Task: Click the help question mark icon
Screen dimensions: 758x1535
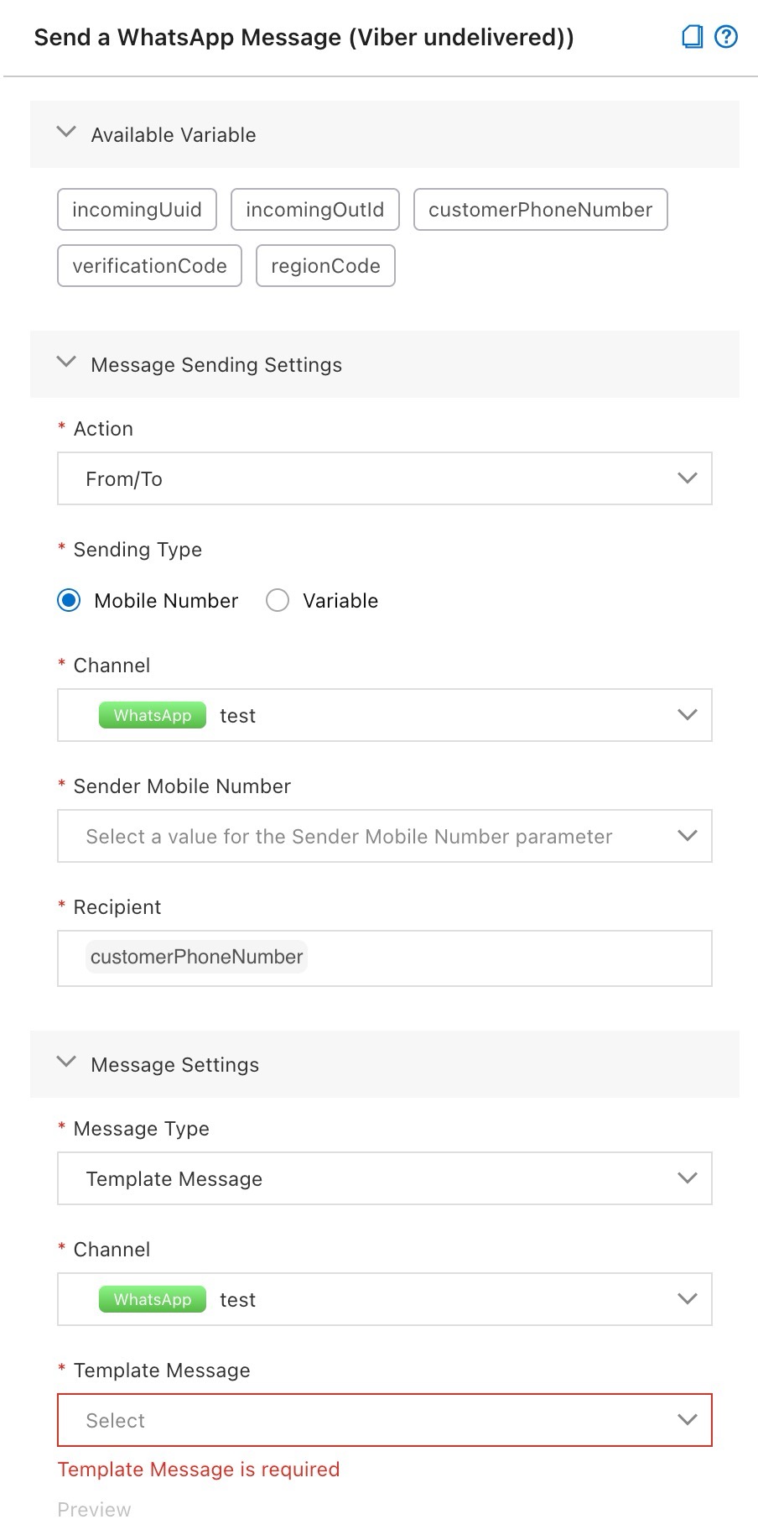Action: (x=726, y=37)
